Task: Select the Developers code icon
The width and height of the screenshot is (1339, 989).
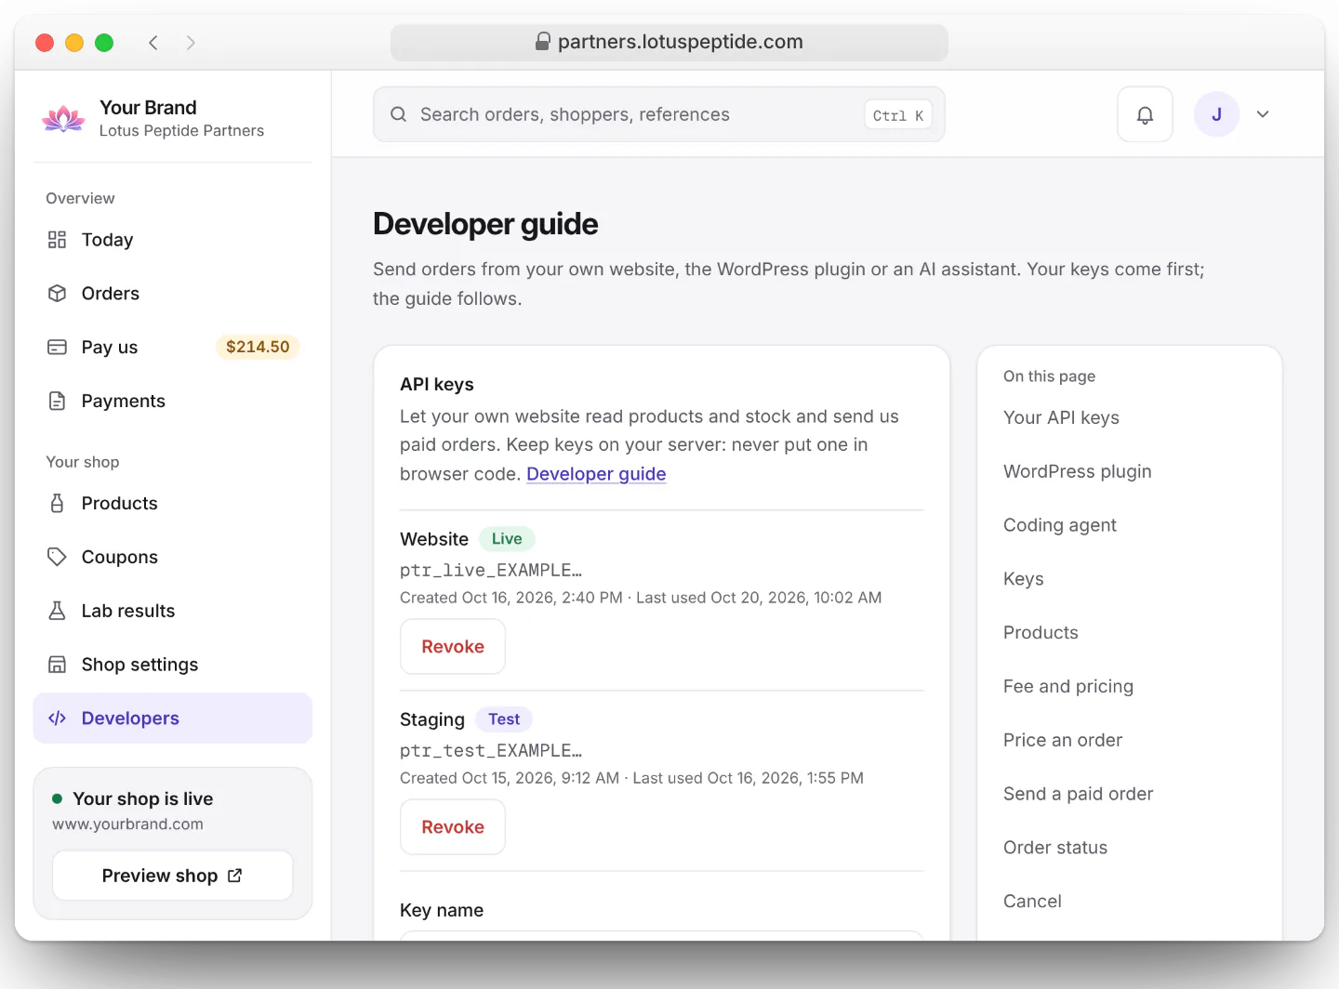Action: (x=57, y=719)
